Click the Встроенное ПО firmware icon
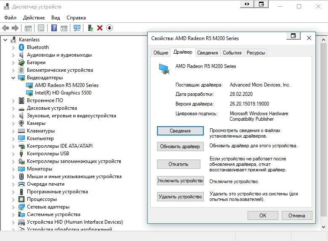This screenshot has height=241, width=328. tap(21, 100)
